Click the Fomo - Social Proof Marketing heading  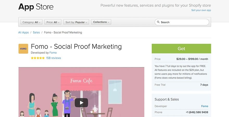(76, 46)
